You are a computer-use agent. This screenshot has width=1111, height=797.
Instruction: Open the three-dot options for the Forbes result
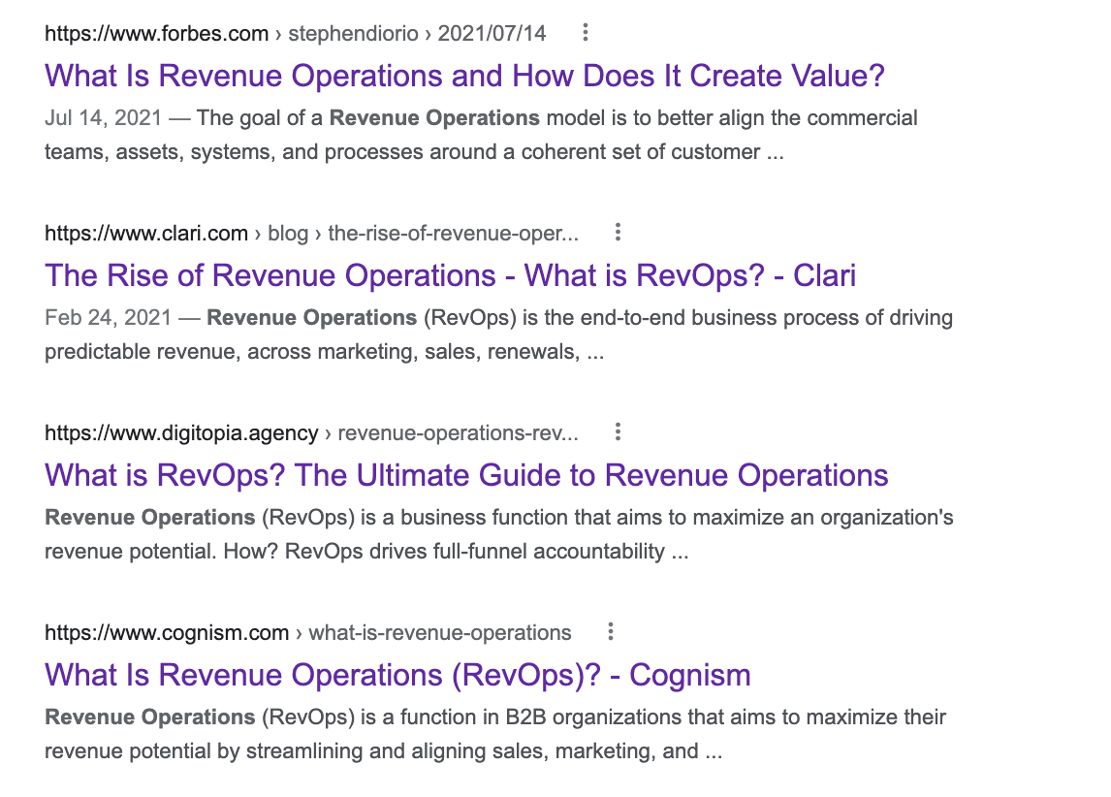pos(585,32)
